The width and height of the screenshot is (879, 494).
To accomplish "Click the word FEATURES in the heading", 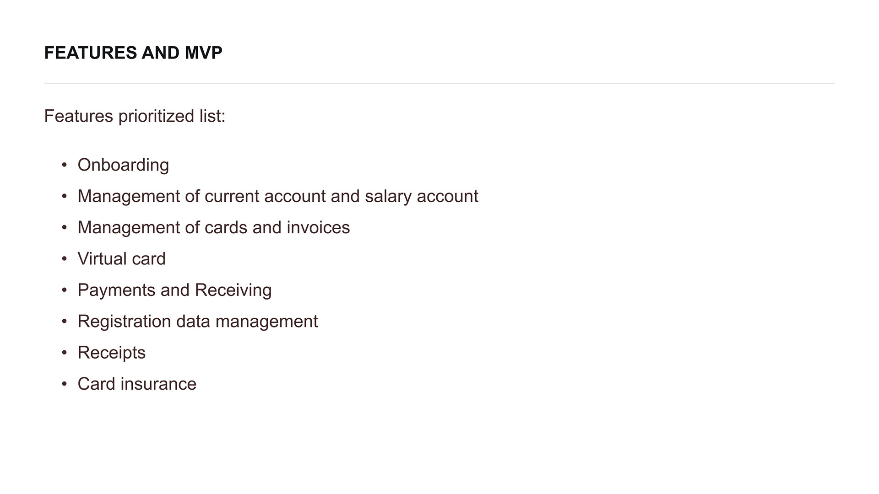I will click(91, 53).
